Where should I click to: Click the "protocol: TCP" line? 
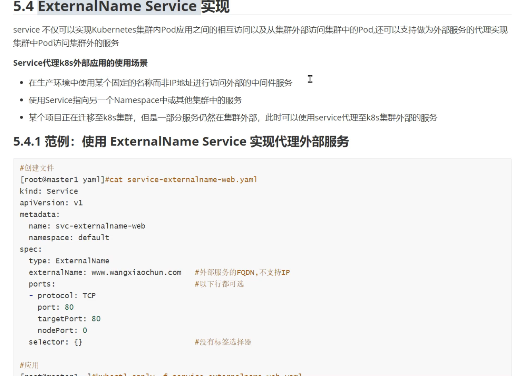click(66, 296)
